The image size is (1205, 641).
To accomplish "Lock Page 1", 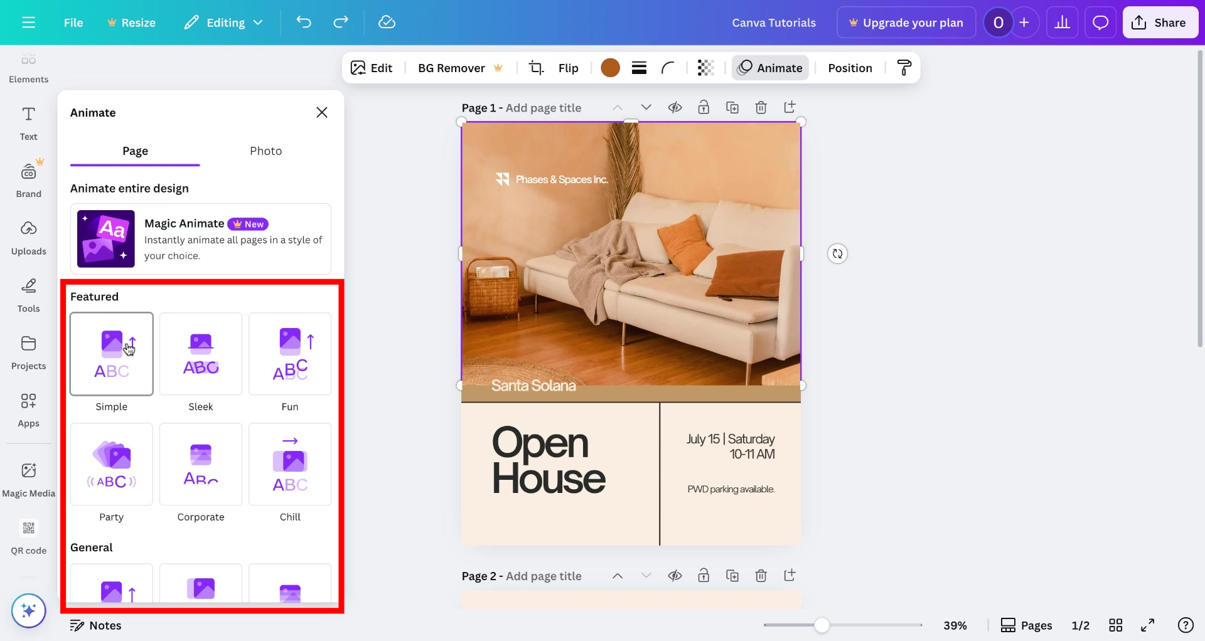I will pos(704,107).
